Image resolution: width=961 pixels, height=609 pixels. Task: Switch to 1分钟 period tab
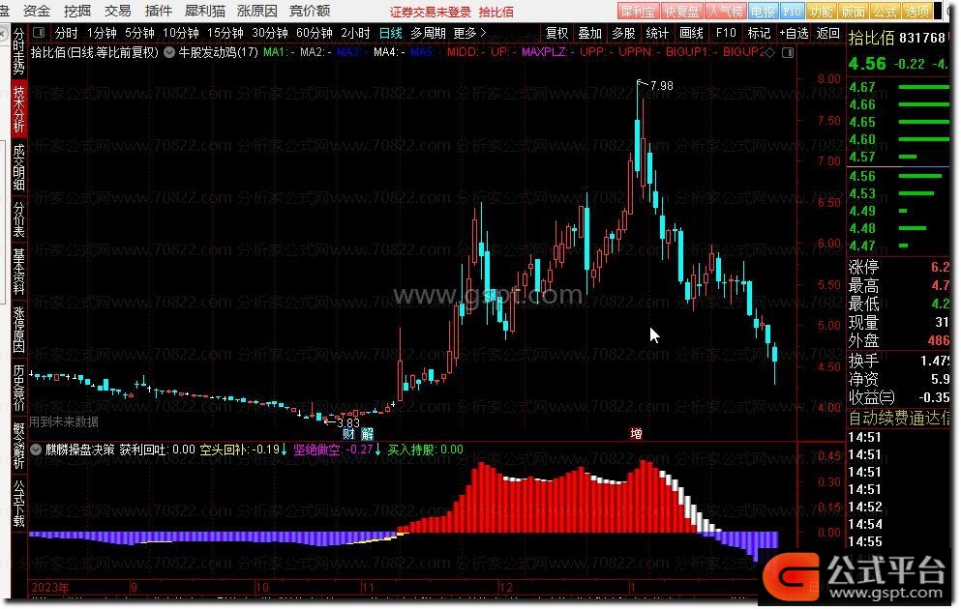pos(102,33)
